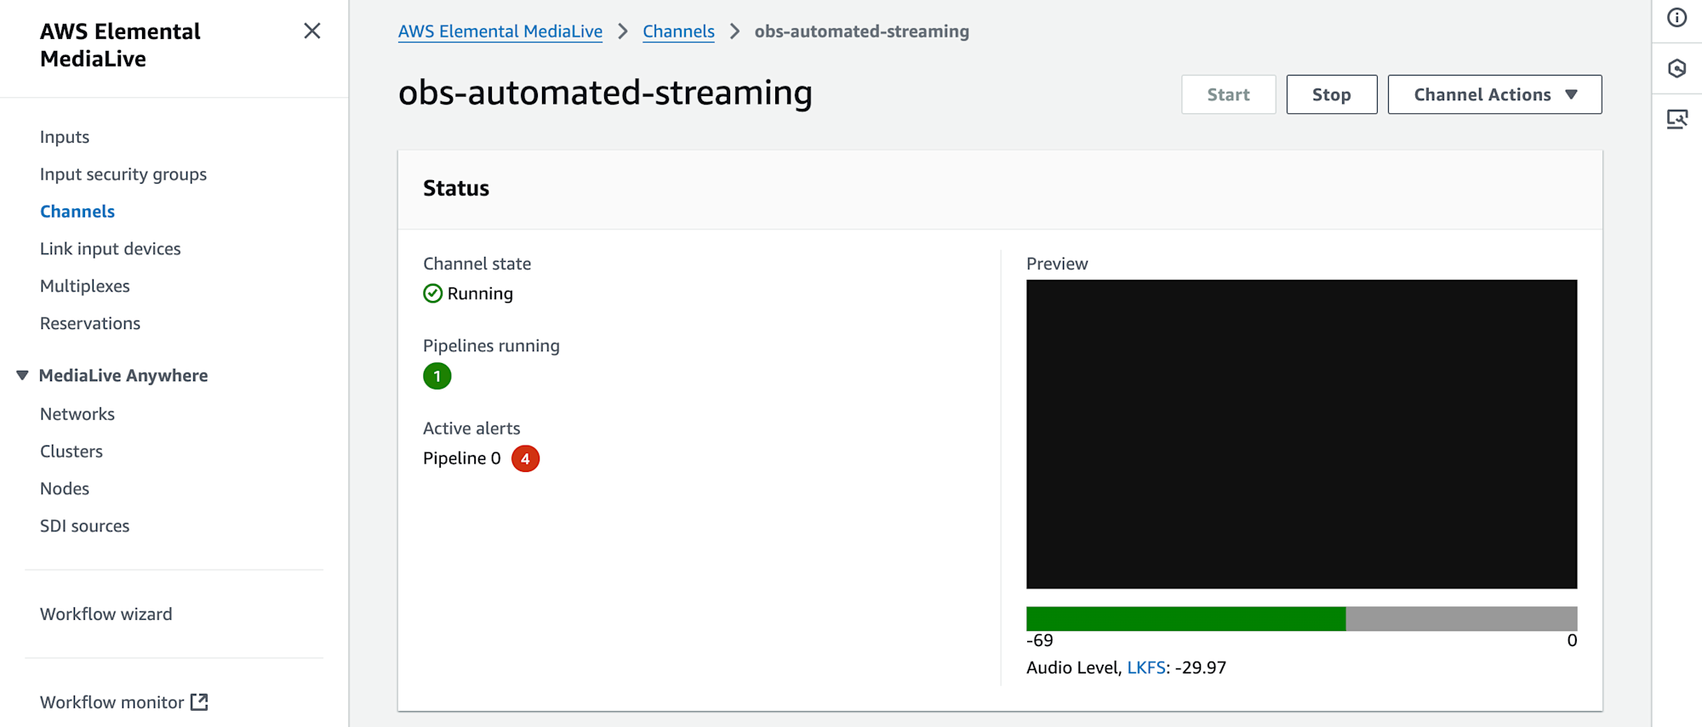Click the black channel preview thumbnail

(1301, 434)
